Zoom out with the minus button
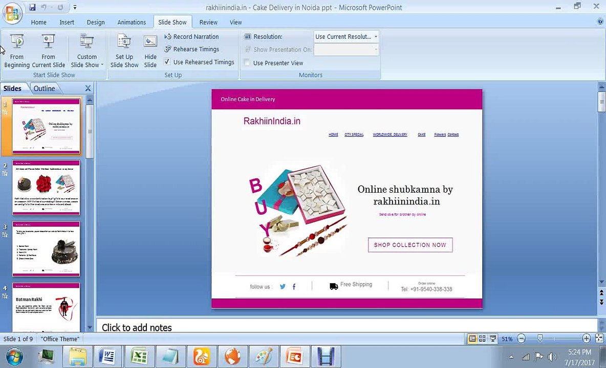 click(522, 339)
